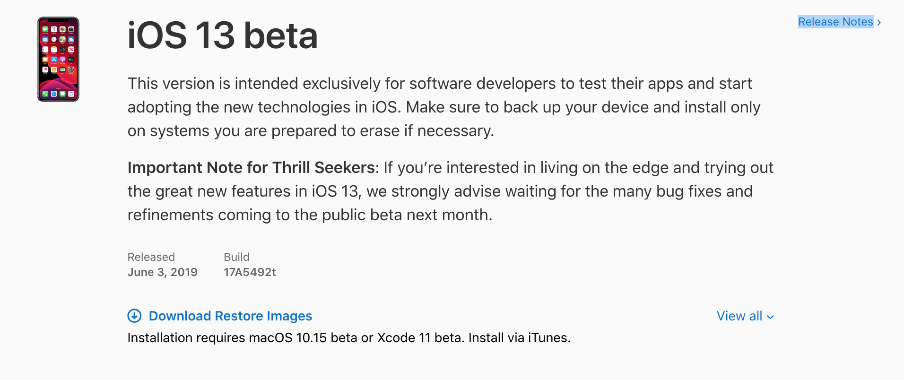Expand the View all dropdown
The image size is (904, 380).
[x=739, y=316]
